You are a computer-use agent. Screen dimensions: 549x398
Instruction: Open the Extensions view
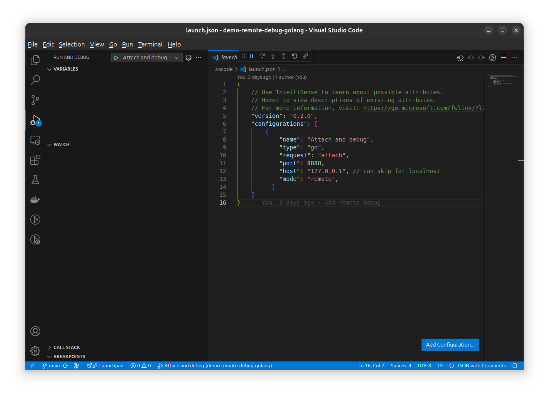[35, 160]
